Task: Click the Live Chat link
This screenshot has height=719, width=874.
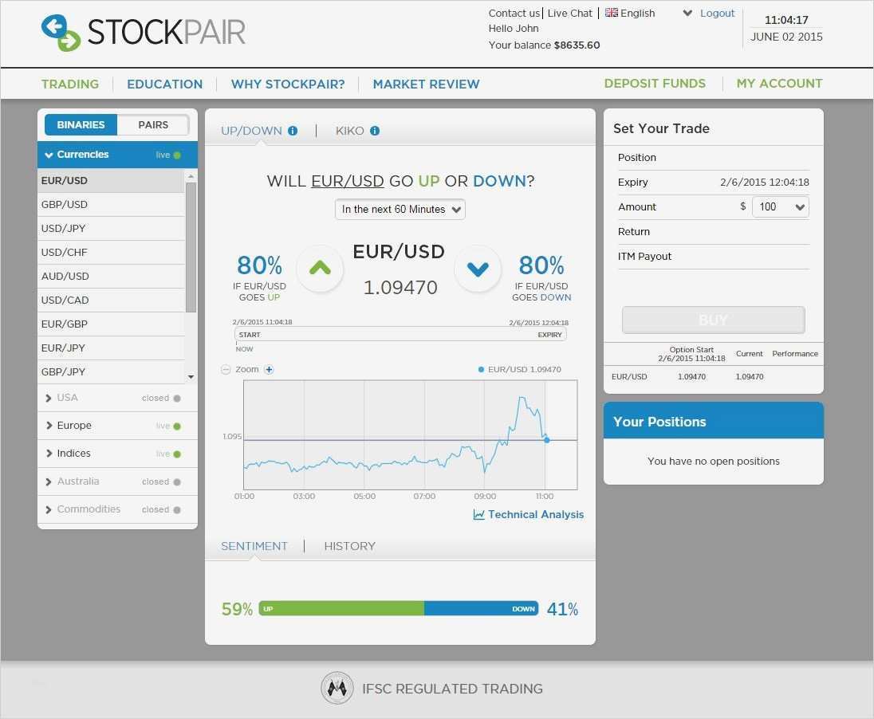Action: pos(569,13)
